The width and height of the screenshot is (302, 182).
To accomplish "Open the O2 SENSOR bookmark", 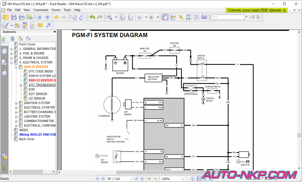I will [x=37, y=99].
